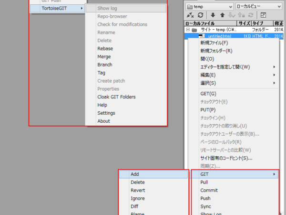
Task: Click the チェックアウトユーザーの表示(B)... menu item
Action: (230, 134)
